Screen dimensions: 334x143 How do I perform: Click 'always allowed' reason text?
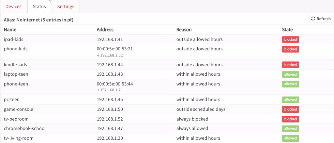(192, 129)
